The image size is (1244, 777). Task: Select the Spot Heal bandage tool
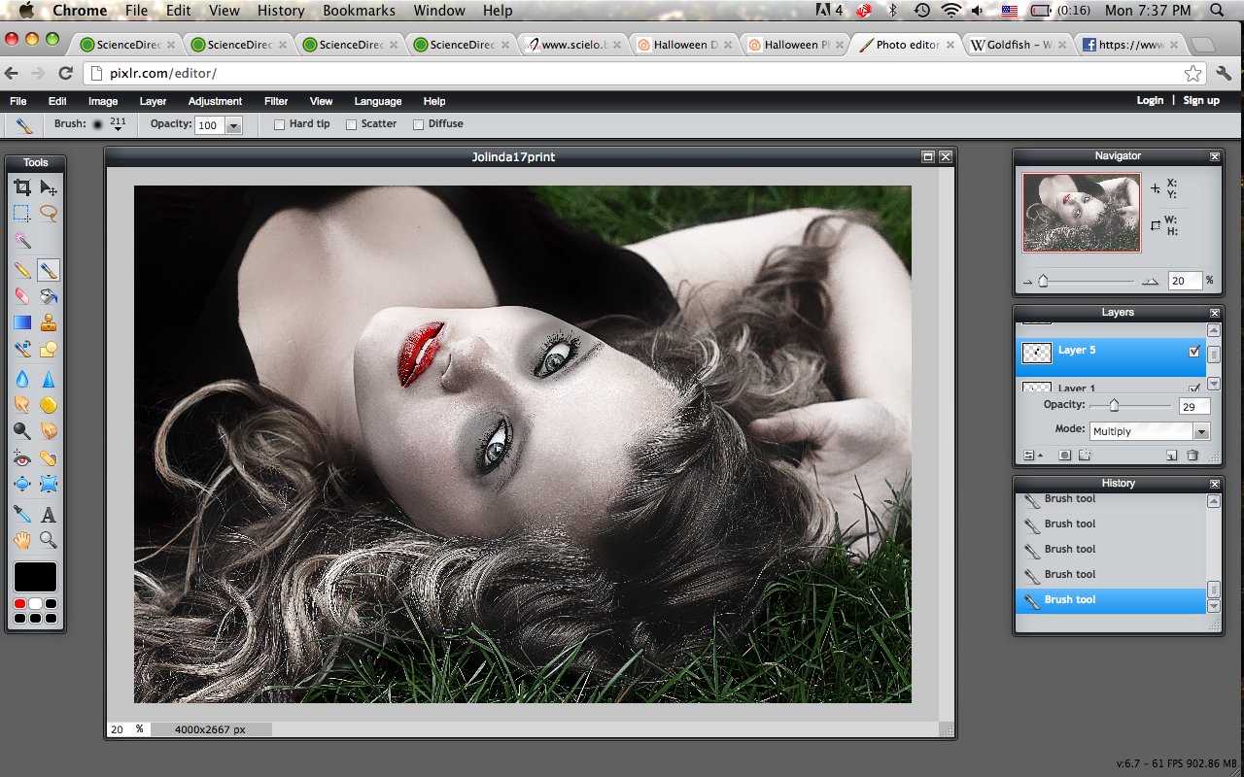(48, 457)
